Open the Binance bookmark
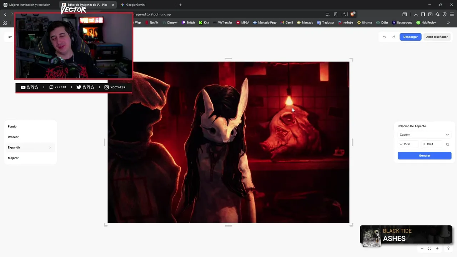 click(x=365, y=22)
